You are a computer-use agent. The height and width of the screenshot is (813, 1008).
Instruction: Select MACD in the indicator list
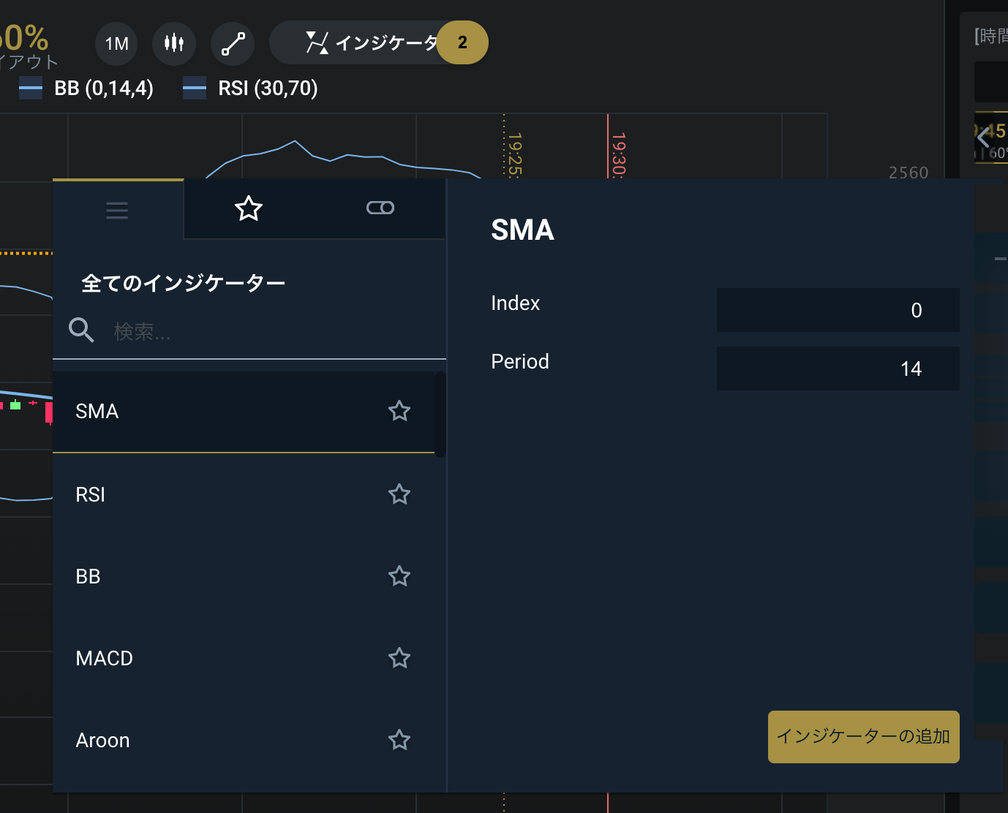(105, 659)
